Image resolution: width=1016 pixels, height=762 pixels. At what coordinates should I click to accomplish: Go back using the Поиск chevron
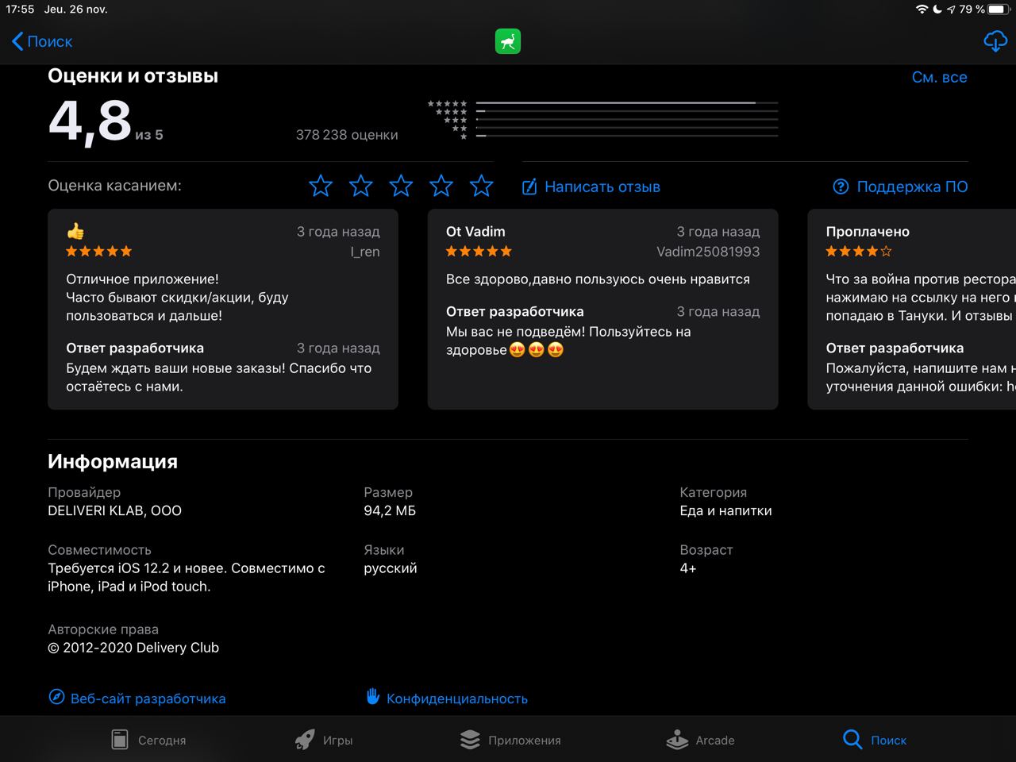click(x=42, y=41)
